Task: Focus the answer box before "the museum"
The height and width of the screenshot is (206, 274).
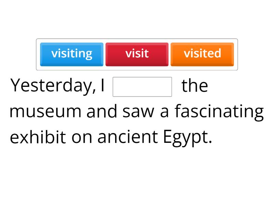Action: tap(142, 87)
